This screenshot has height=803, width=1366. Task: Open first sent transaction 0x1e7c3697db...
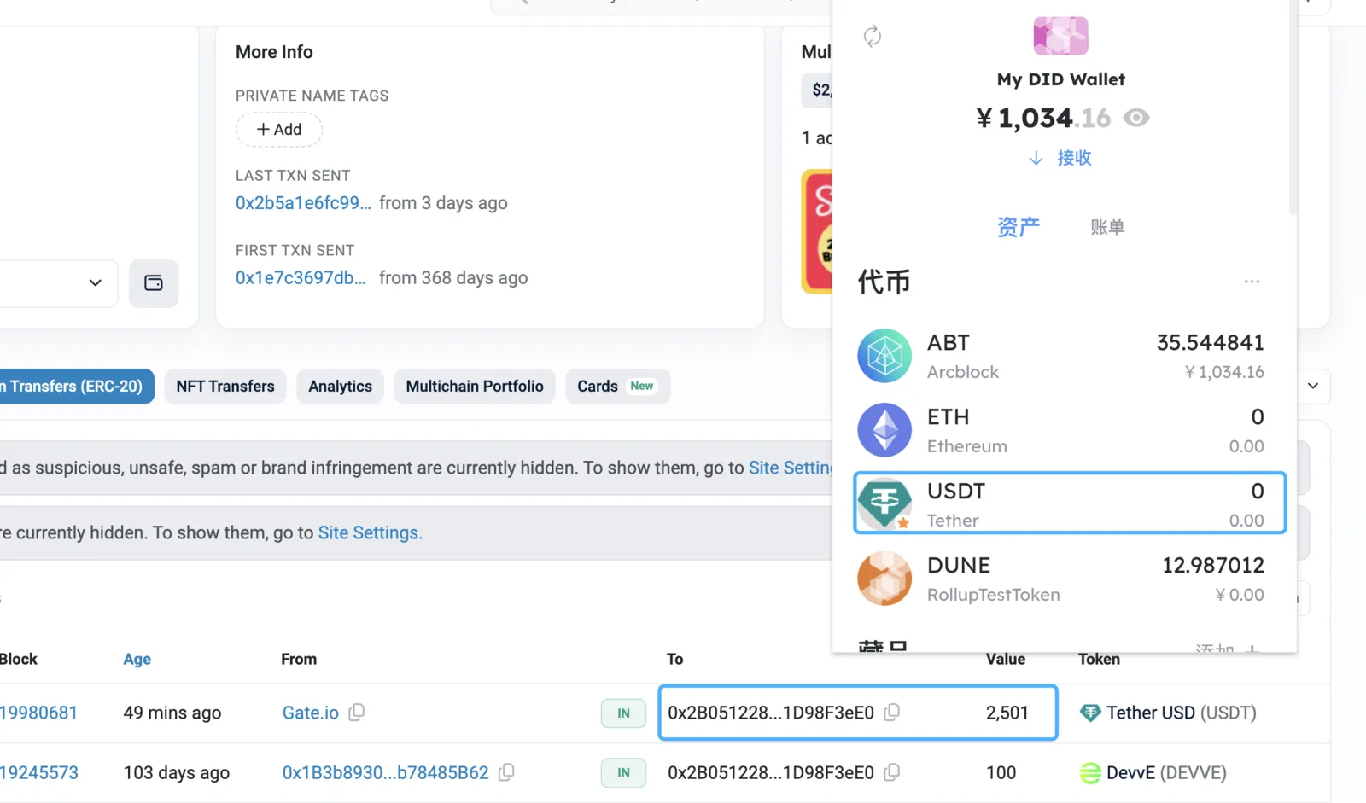(301, 278)
